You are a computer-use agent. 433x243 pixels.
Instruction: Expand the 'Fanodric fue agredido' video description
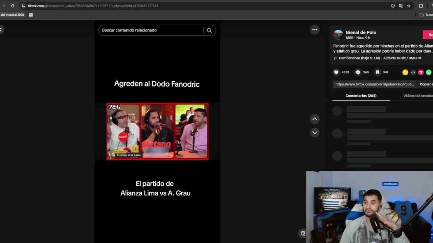coord(383,49)
